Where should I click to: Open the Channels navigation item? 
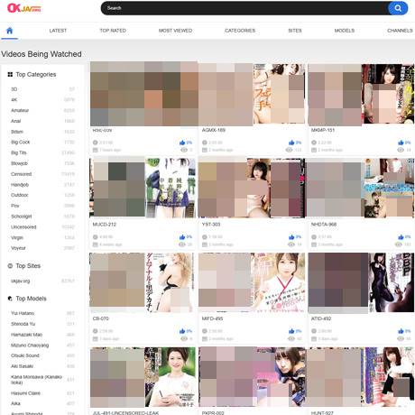[400, 31]
